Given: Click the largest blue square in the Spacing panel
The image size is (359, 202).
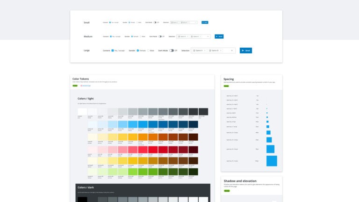Looking at the screenshot, I should (272, 161).
